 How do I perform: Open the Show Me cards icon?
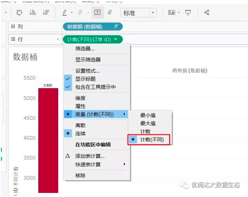(x=172, y=13)
